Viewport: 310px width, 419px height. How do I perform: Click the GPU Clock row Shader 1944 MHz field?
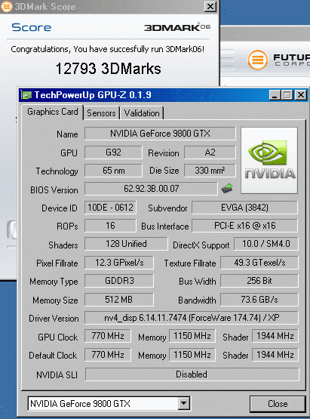(x=275, y=336)
